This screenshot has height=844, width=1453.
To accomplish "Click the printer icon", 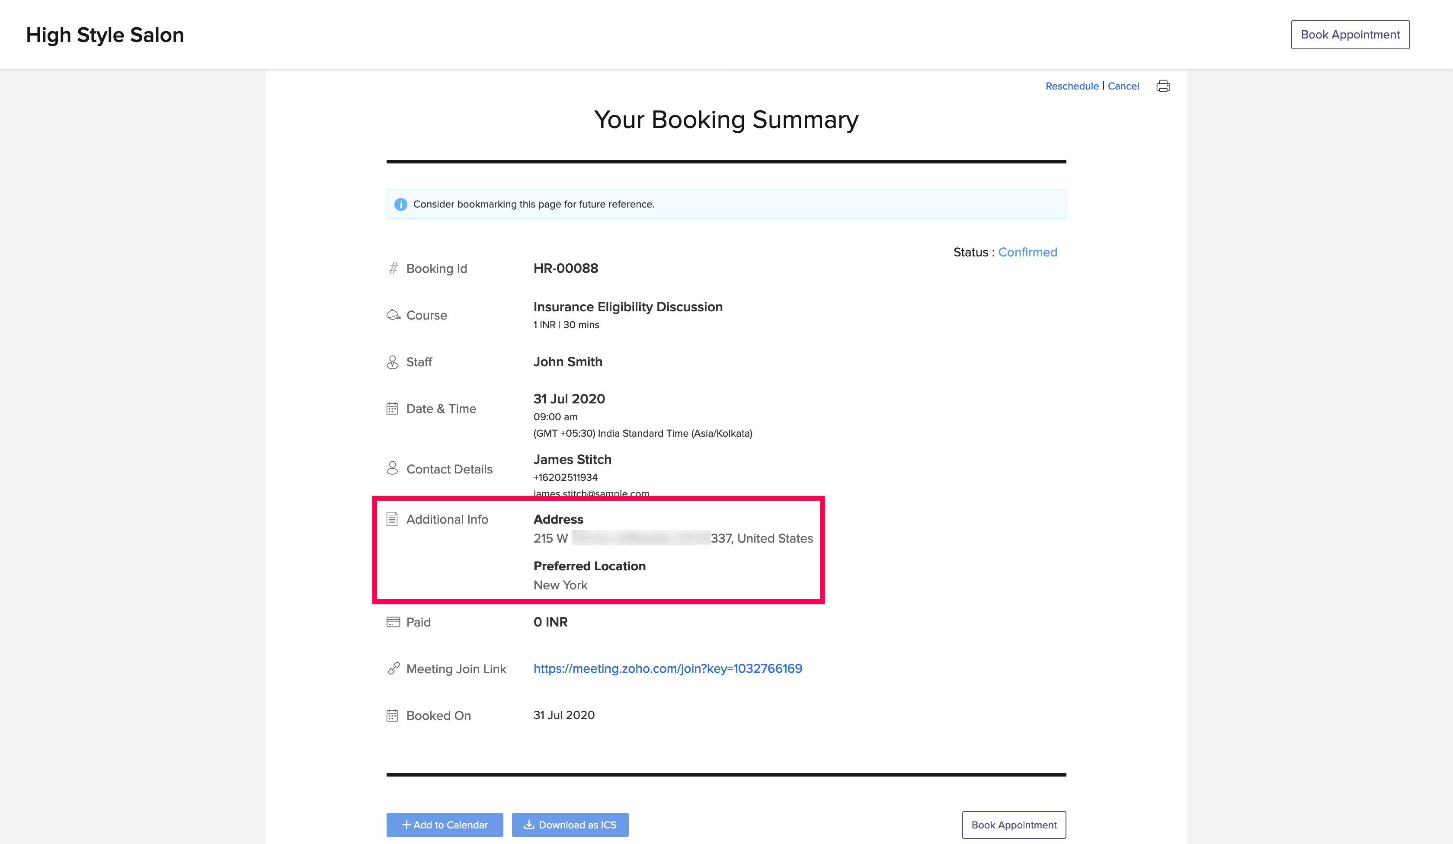I will pyautogui.click(x=1163, y=86).
